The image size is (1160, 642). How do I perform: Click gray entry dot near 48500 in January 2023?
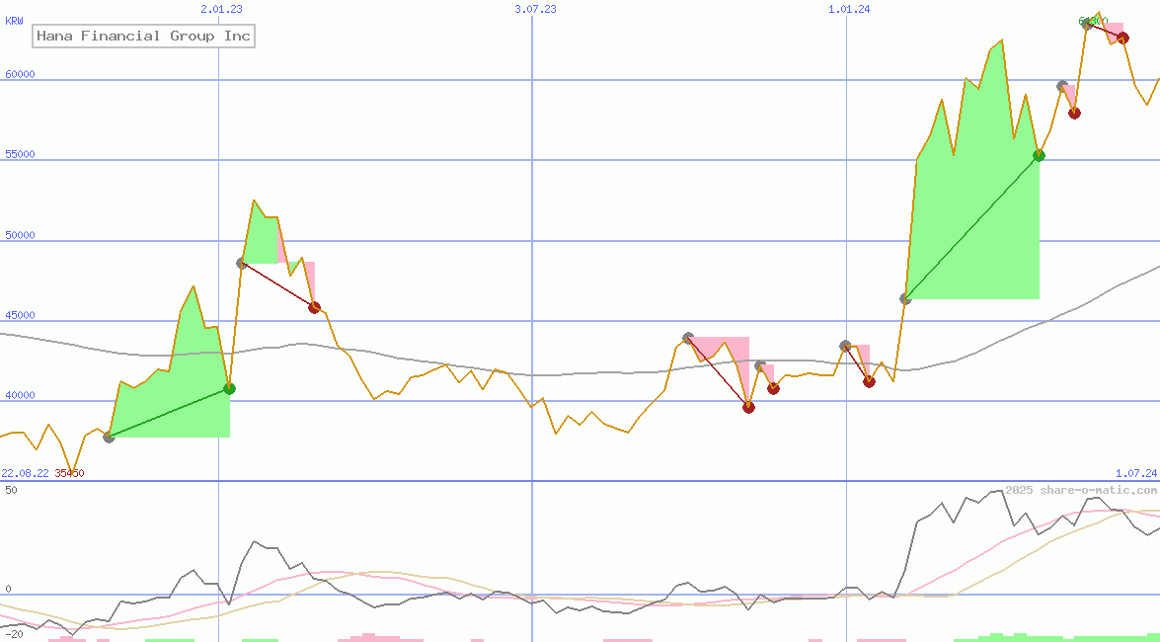pyautogui.click(x=242, y=263)
